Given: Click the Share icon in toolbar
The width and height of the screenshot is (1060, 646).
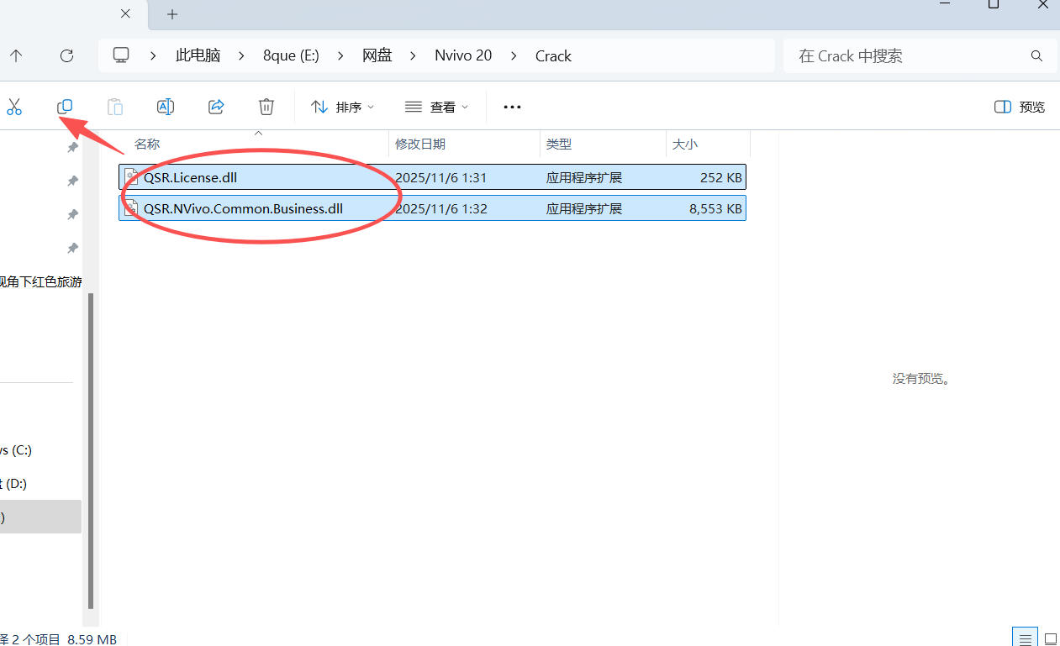Looking at the screenshot, I should point(216,107).
